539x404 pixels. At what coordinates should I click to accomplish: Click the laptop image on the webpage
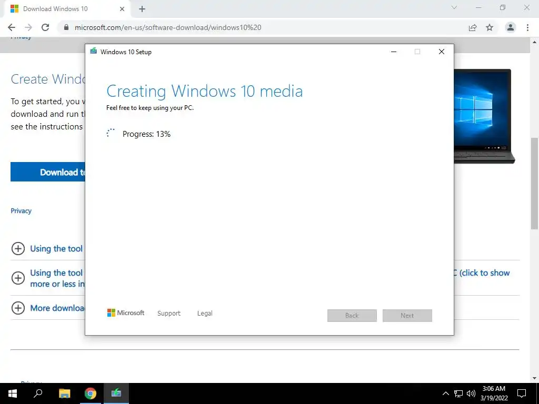click(x=484, y=116)
